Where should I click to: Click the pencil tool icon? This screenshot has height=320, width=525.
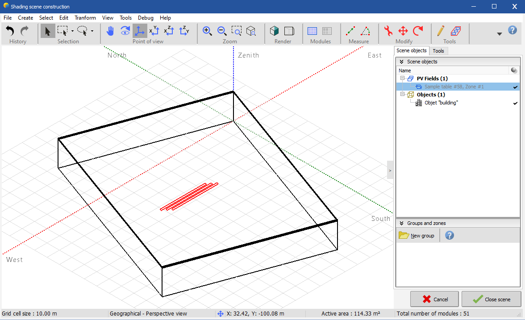click(x=441, y=31)
